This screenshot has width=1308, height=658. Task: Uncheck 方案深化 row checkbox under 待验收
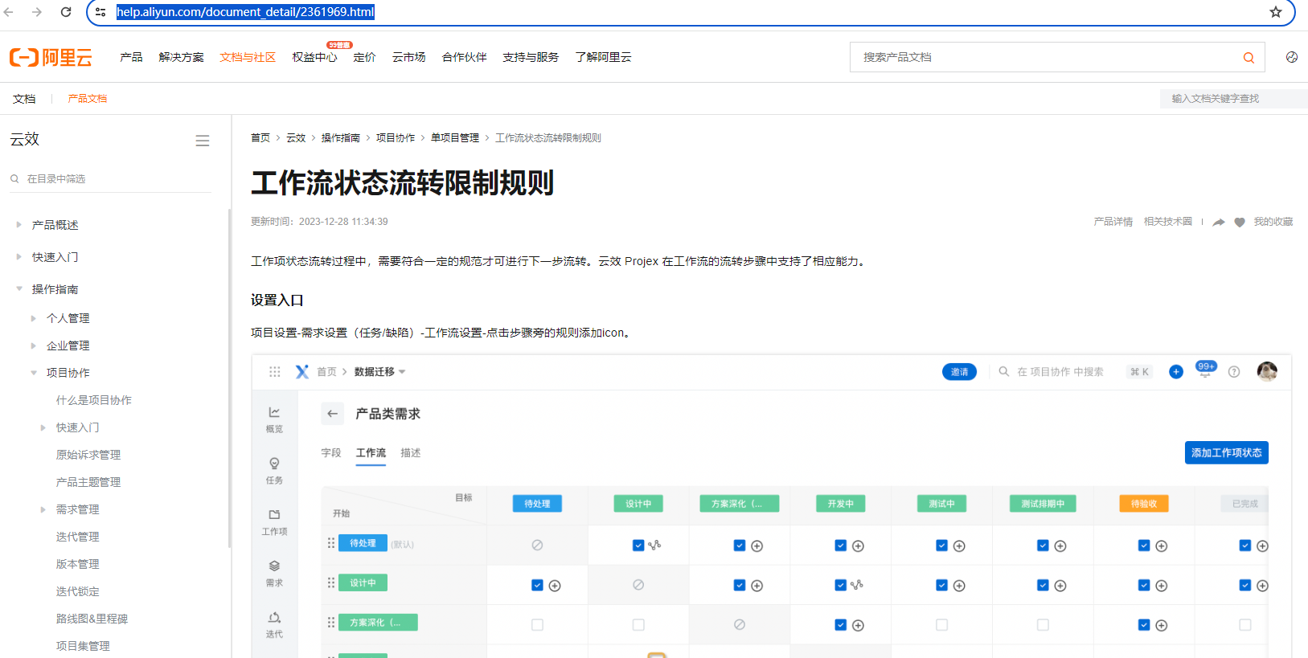click(1144, 625)
